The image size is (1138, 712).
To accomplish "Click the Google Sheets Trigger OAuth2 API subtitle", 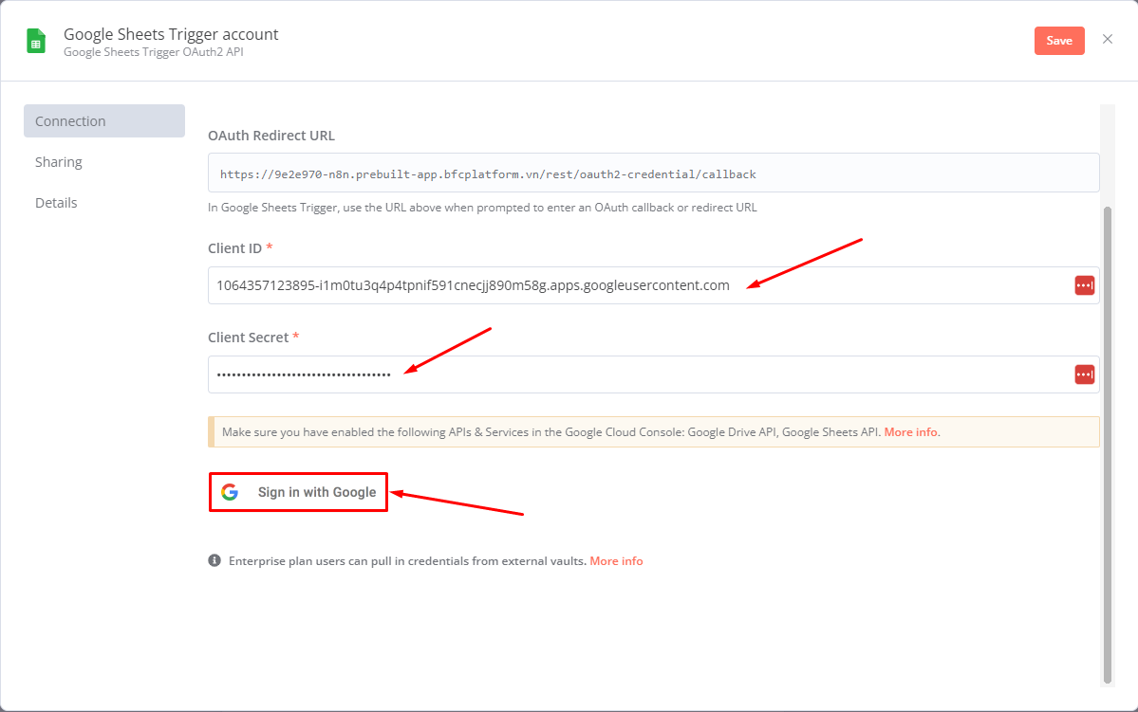I will pyautogui.click(x=153, y=52).
